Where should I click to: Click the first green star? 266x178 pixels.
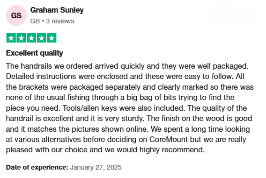(11, 38)
